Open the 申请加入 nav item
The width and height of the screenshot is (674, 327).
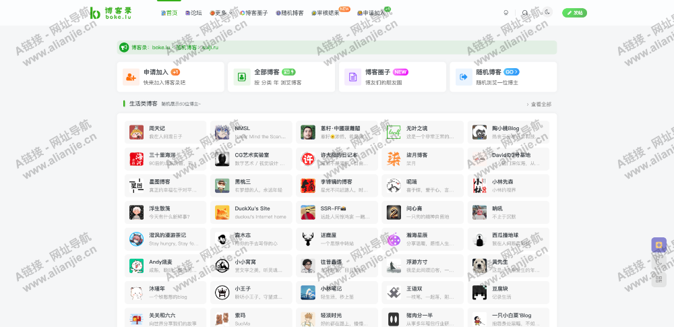pos(371,13)
